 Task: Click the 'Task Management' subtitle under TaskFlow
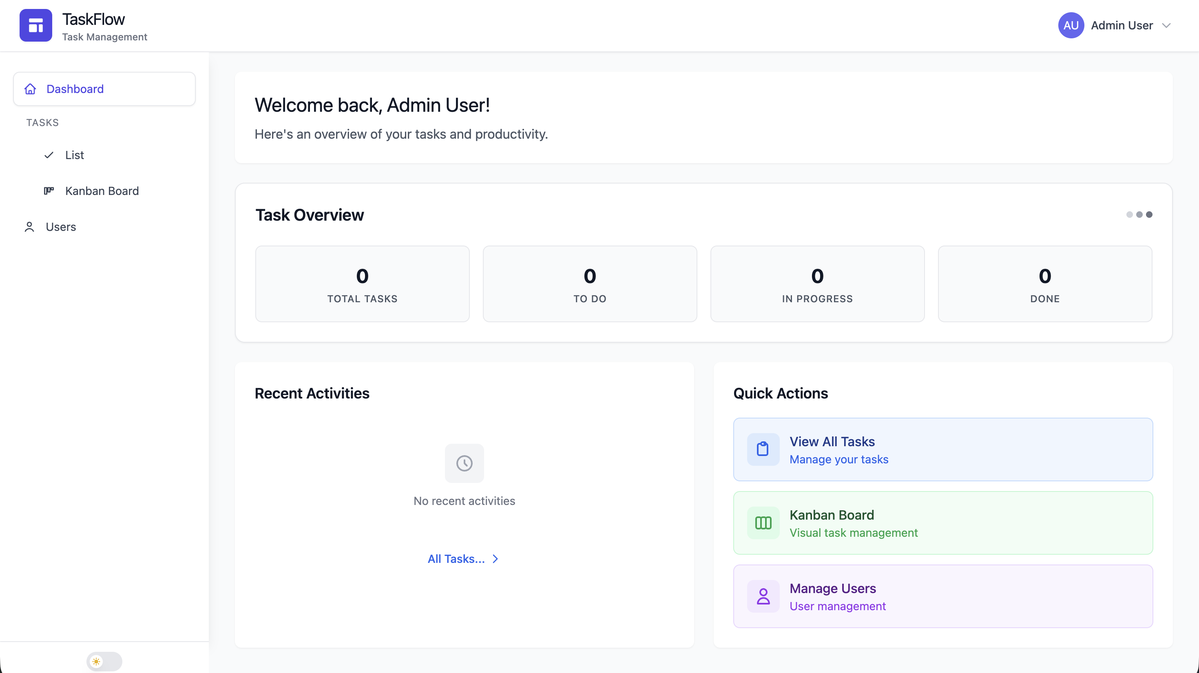[105, 37]
